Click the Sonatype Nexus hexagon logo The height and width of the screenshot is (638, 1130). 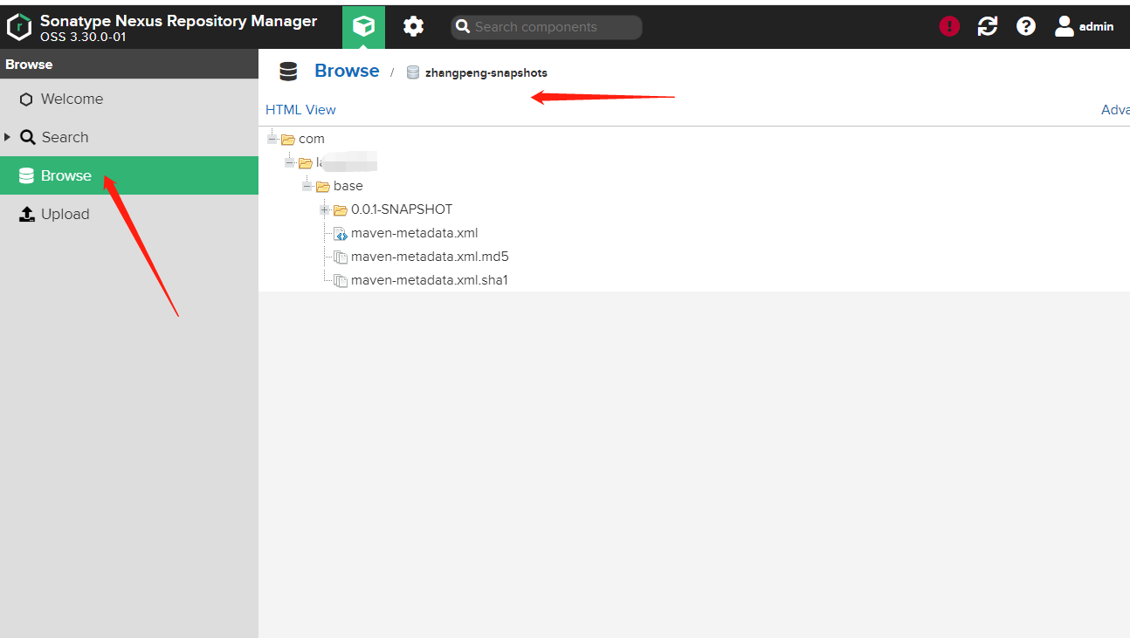point(19,27)
